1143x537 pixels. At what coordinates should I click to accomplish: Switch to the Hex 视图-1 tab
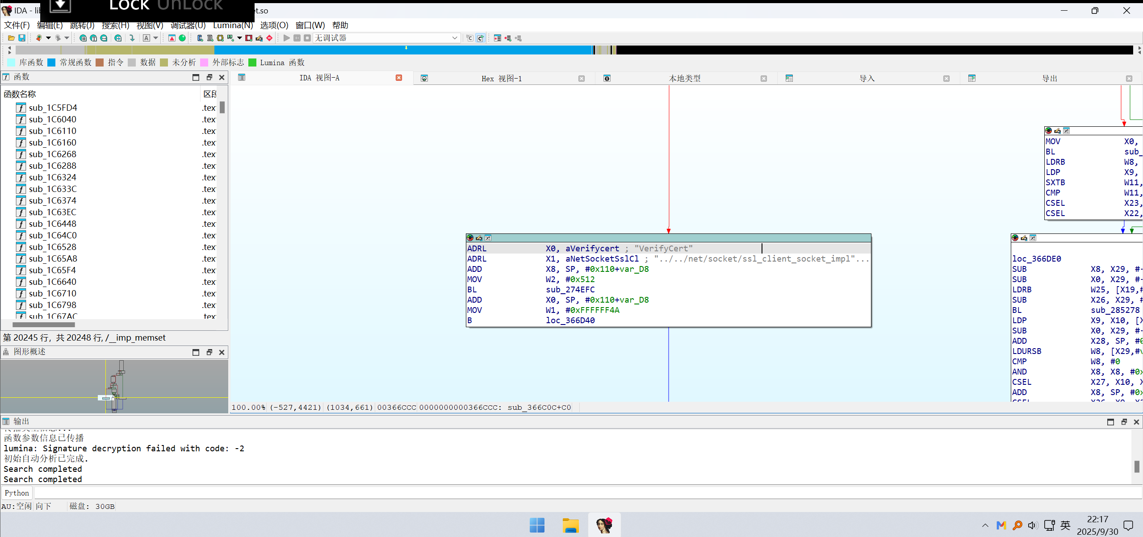pyautogui.click(x=501, y=79)
